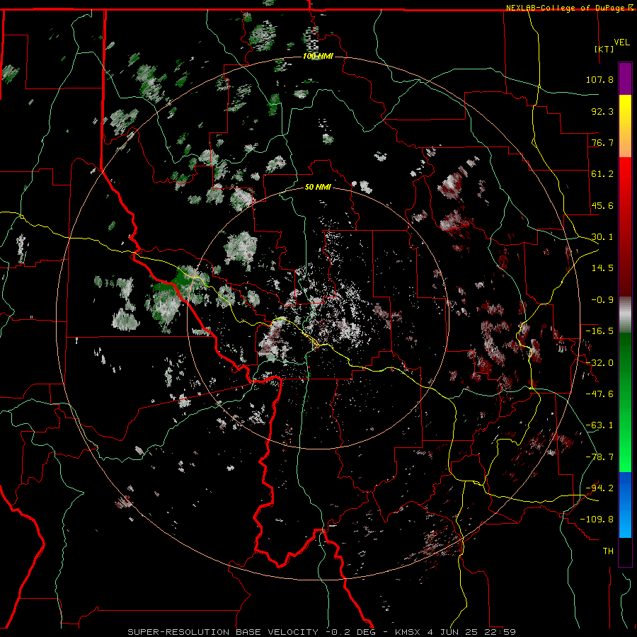The width and height of the screenshot is (637, 637).
Task: Click the NEXLAB-College of DuPage watermark text
Action: 565,8
